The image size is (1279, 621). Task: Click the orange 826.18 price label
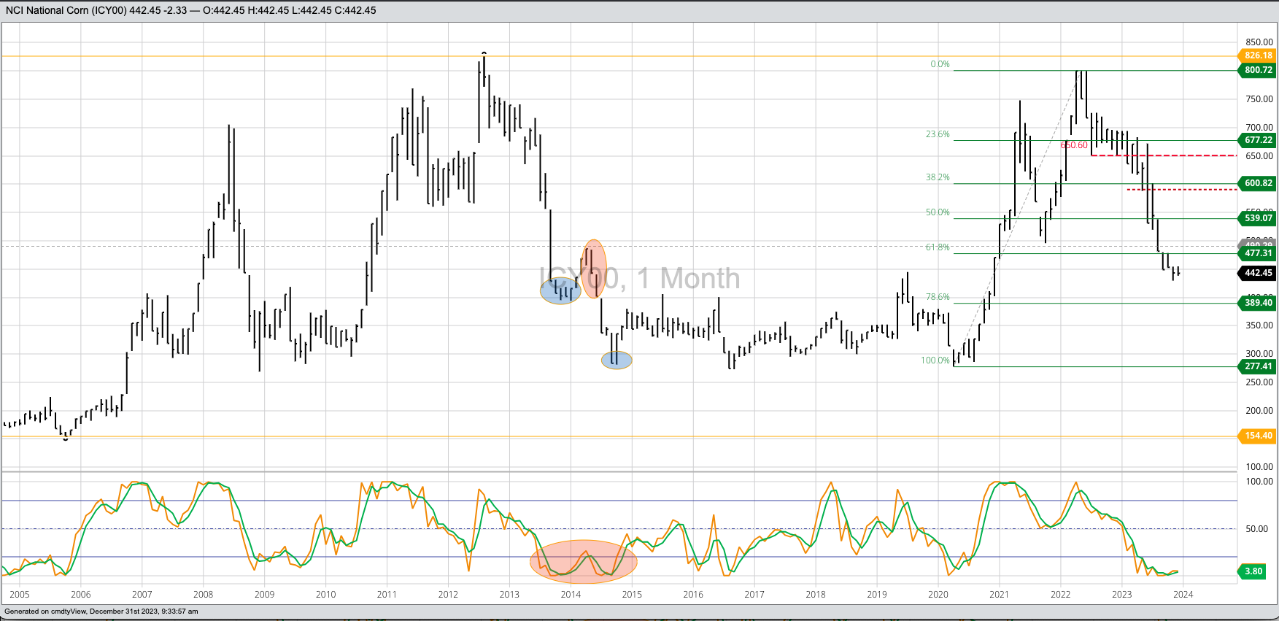(1258, 55)
